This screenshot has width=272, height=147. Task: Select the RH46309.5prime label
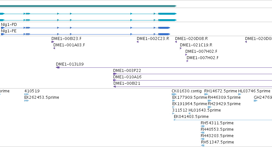coord(224,97)
